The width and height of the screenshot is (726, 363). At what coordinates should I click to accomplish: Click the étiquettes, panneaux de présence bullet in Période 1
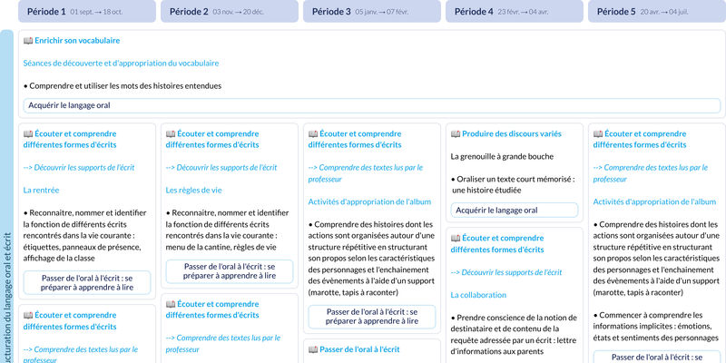85,236
